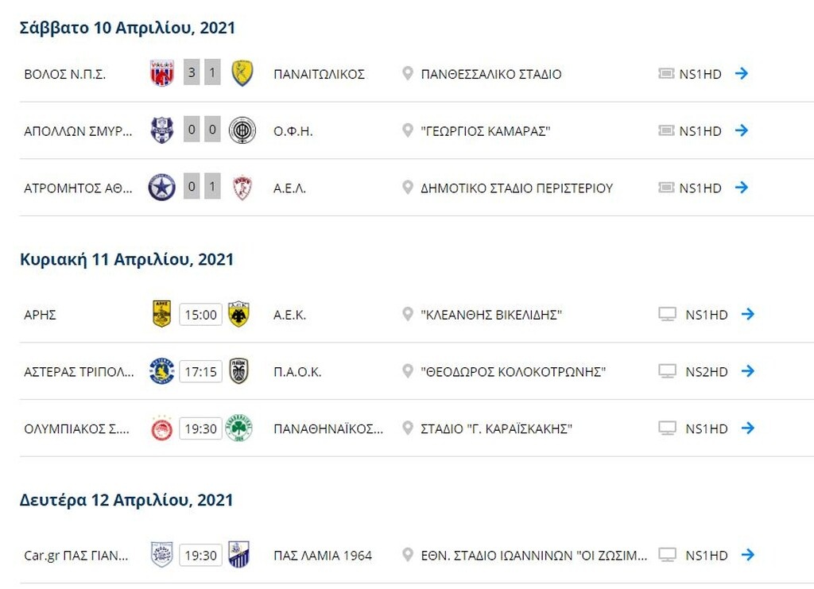Image resolution: width=814 pixels, height=589 pixels.
Task: Click the ΟΛΥΜΠΙΑΚΟΣ red logo
Action: (161, 428)
